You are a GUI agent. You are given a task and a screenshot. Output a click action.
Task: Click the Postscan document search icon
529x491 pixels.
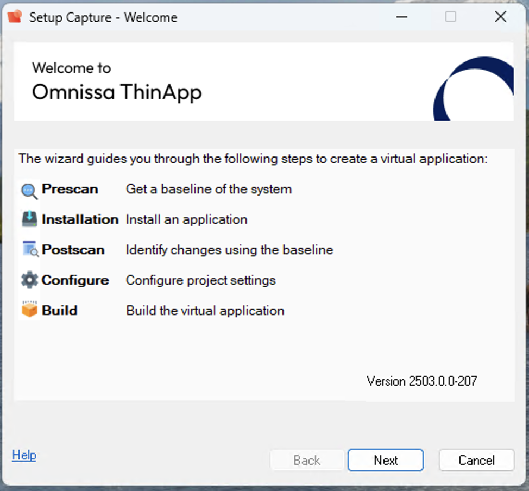[x=30, y=249]
